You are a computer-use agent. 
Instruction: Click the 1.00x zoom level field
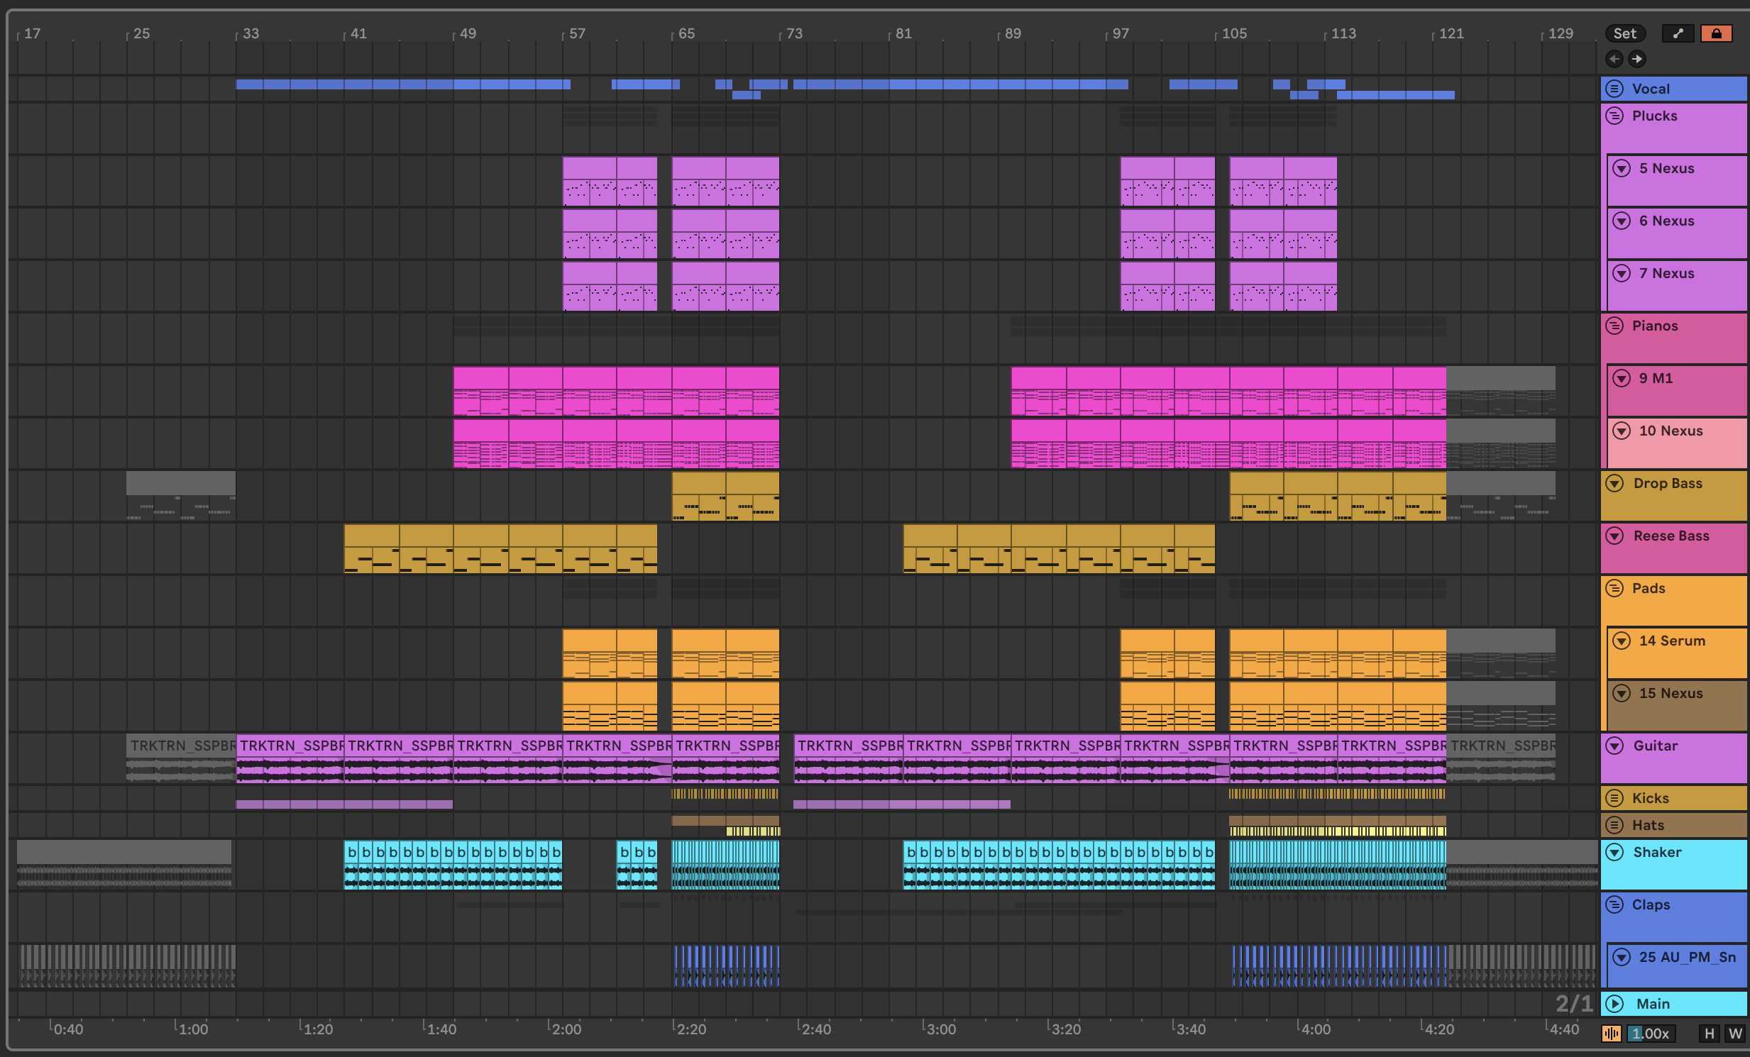(x=1651, y=1034)
